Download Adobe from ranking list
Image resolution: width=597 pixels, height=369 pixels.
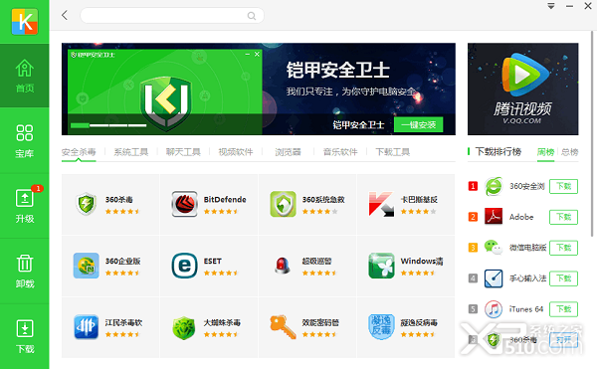click(563, 217)
